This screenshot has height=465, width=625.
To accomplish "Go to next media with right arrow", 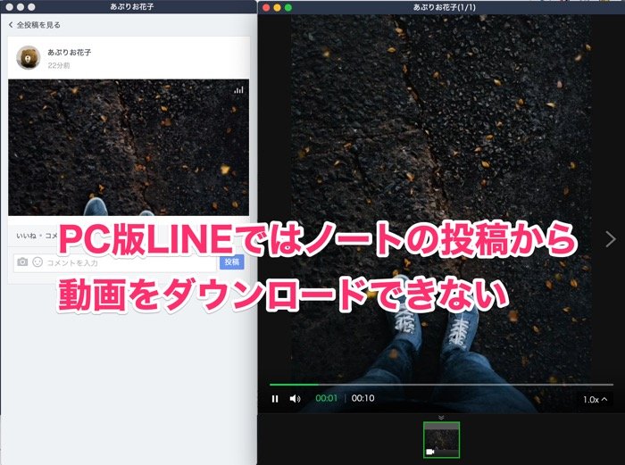I will [x=610, y=238].
